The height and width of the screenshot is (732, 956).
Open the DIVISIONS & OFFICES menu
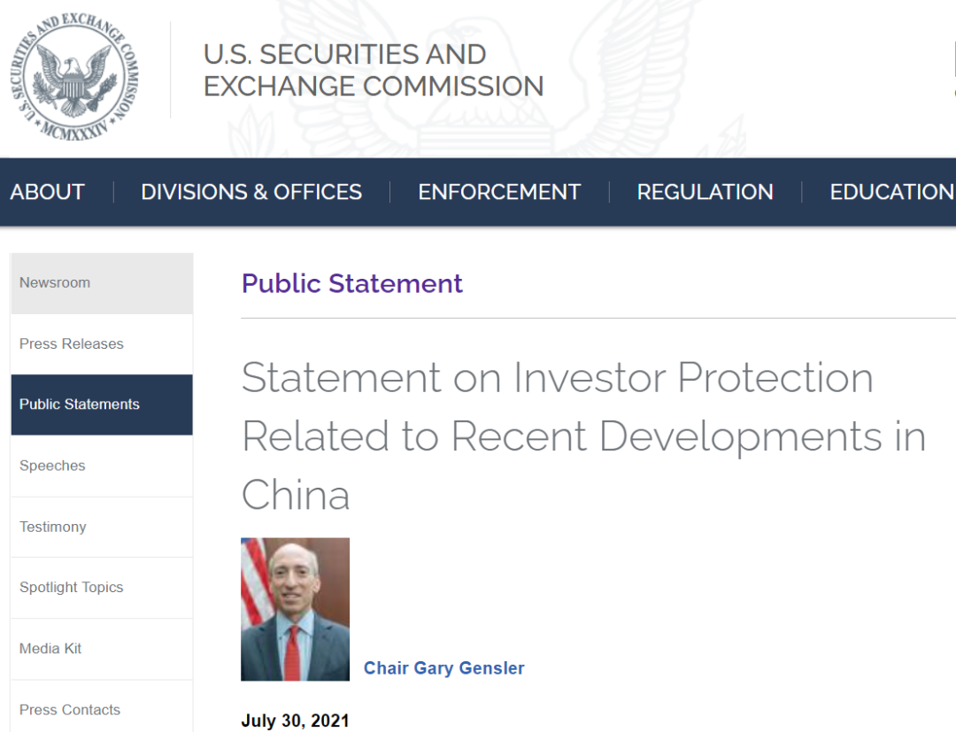click(x=251, y=192)
